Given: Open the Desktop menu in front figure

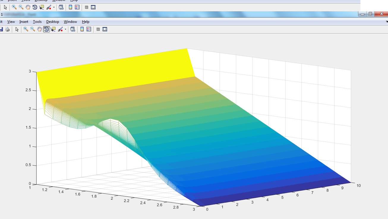Looking at the screenshot, I should (53, 22).
